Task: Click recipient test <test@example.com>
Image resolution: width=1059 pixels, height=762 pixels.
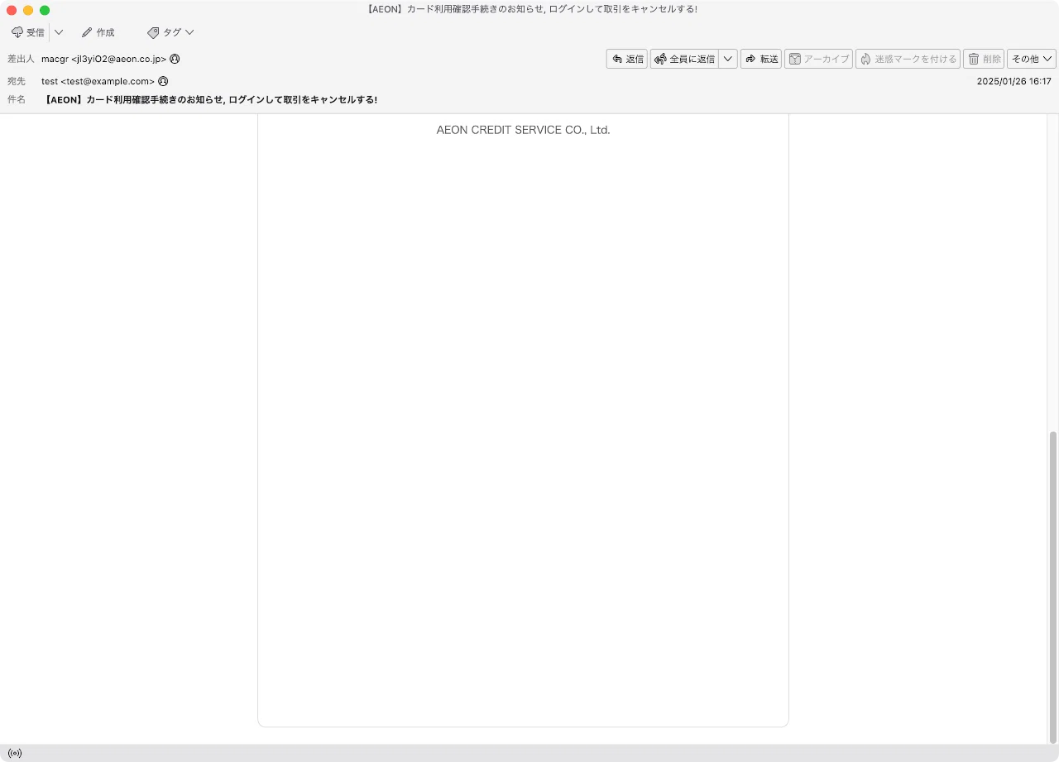Action: click(98, 82)
